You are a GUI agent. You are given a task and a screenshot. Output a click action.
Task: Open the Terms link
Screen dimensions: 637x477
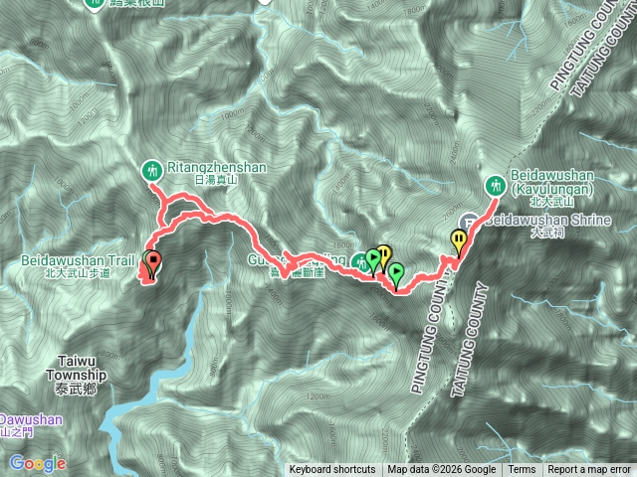pyautogui.click(x=522, y=470)
